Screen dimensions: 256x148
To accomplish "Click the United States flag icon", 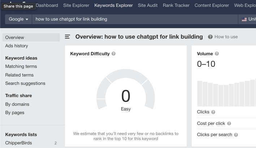I will [244, 19].
